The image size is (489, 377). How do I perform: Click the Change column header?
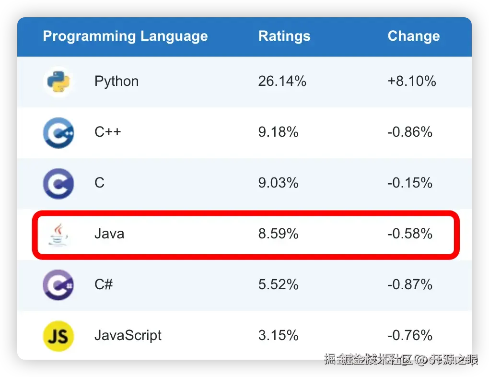(413, 36)
